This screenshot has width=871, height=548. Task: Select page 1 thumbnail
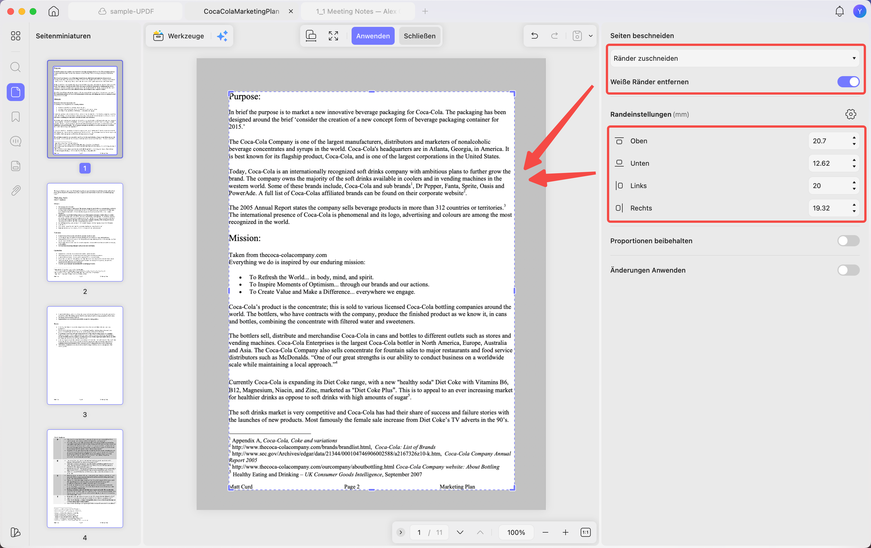(x=85, y=109)
